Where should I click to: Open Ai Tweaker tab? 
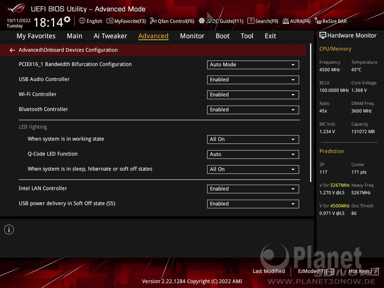[110, 36]
